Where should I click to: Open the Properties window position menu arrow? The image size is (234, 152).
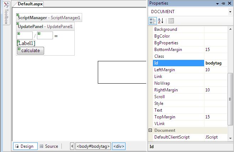point(217,4)
